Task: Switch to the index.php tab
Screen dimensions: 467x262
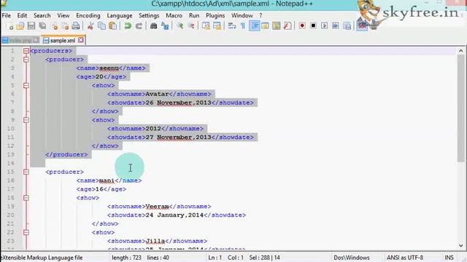Action: point(20,40)
